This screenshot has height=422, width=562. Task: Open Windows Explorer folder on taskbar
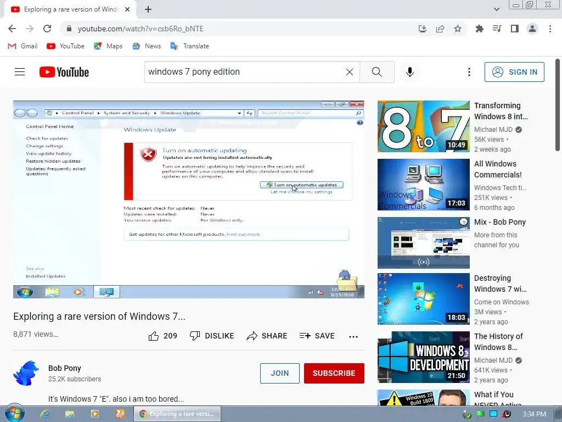[70, 414]
